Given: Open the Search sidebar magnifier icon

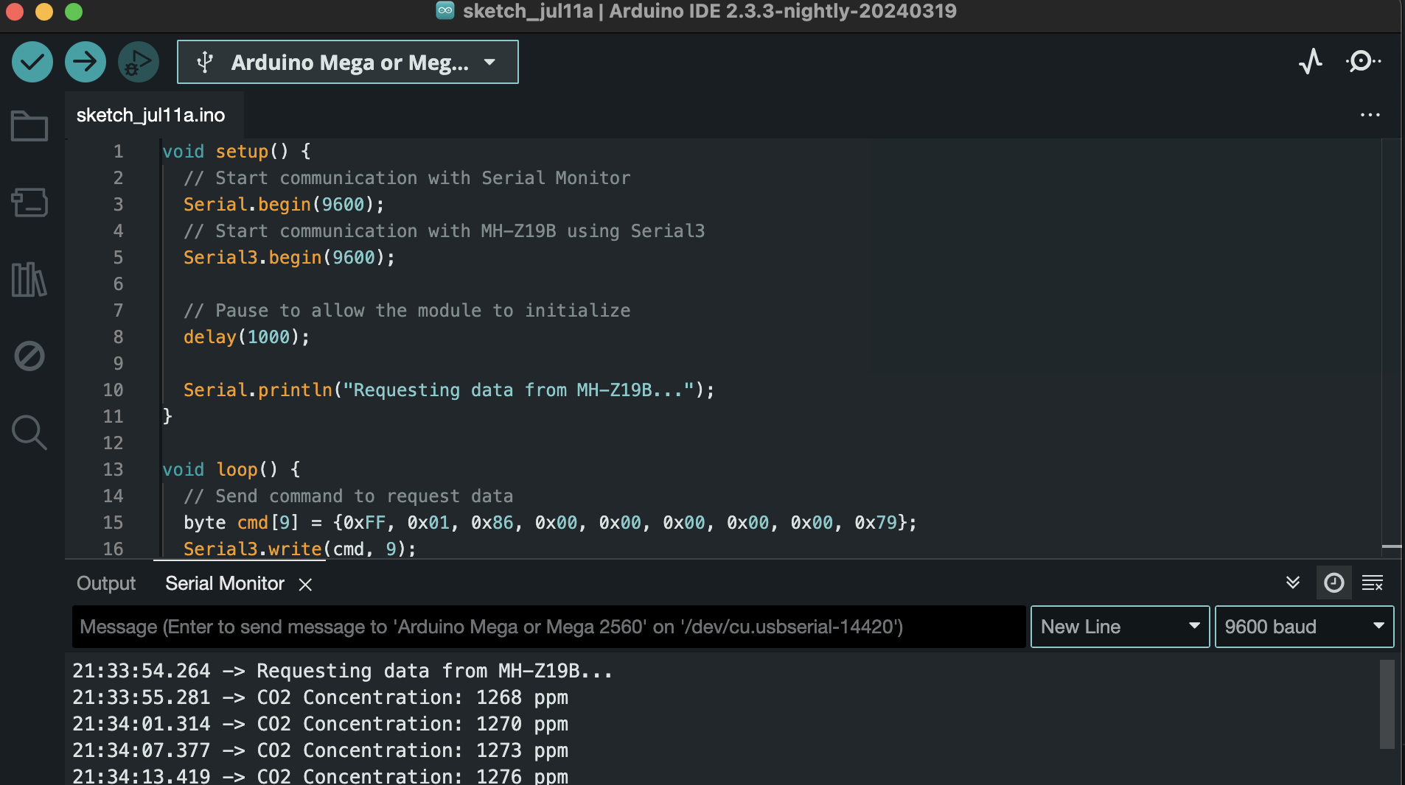Looking at the screenshot, I should click(x=29, y=432).
